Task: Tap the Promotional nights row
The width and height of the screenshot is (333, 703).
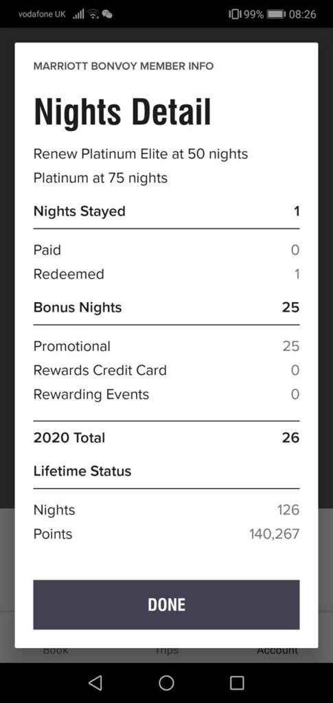Action: pos(166,346)
